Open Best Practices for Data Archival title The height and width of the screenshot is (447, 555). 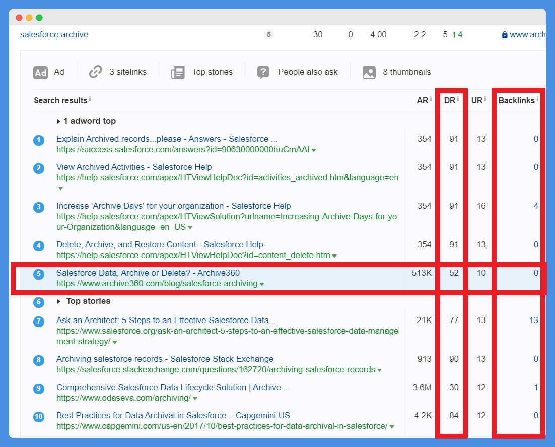(x=173, y=415)
